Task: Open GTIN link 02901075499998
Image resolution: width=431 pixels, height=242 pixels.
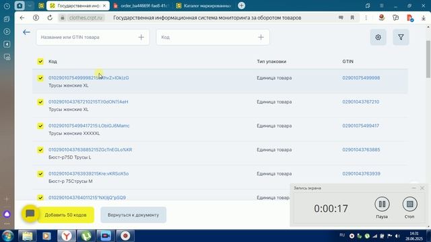Action: click(x=361, y=78)
